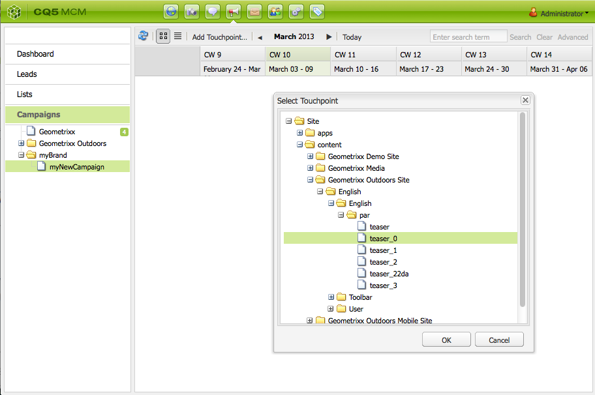Click the Toolbar folder icon
The image size is (595, 395).
point(341,297)
